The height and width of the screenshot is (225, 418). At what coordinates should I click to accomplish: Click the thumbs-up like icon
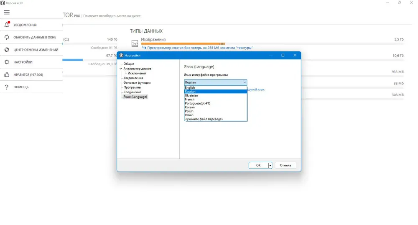coord(7,74)
